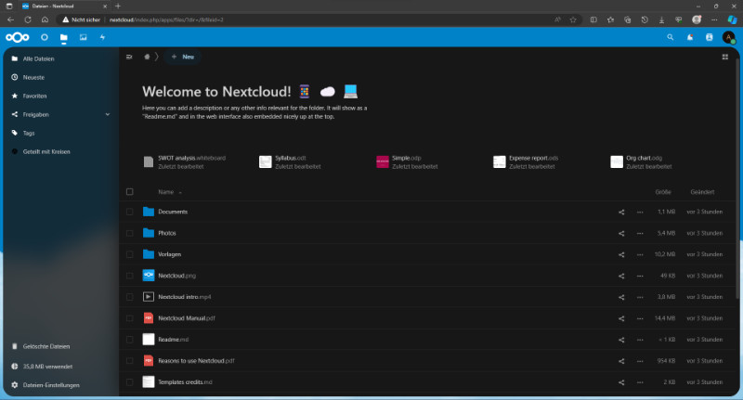The image size is (743, 400).
Task: Open Templates credits.md
Action: [x=185, y=382]
